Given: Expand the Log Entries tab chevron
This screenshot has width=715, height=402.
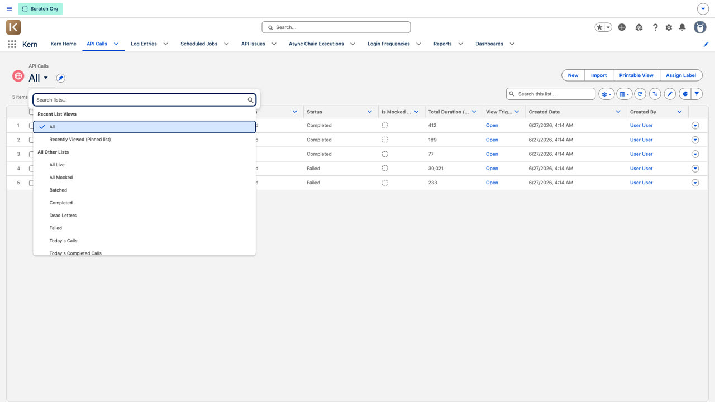Looking at the screenshot, I should click(165, 44).
